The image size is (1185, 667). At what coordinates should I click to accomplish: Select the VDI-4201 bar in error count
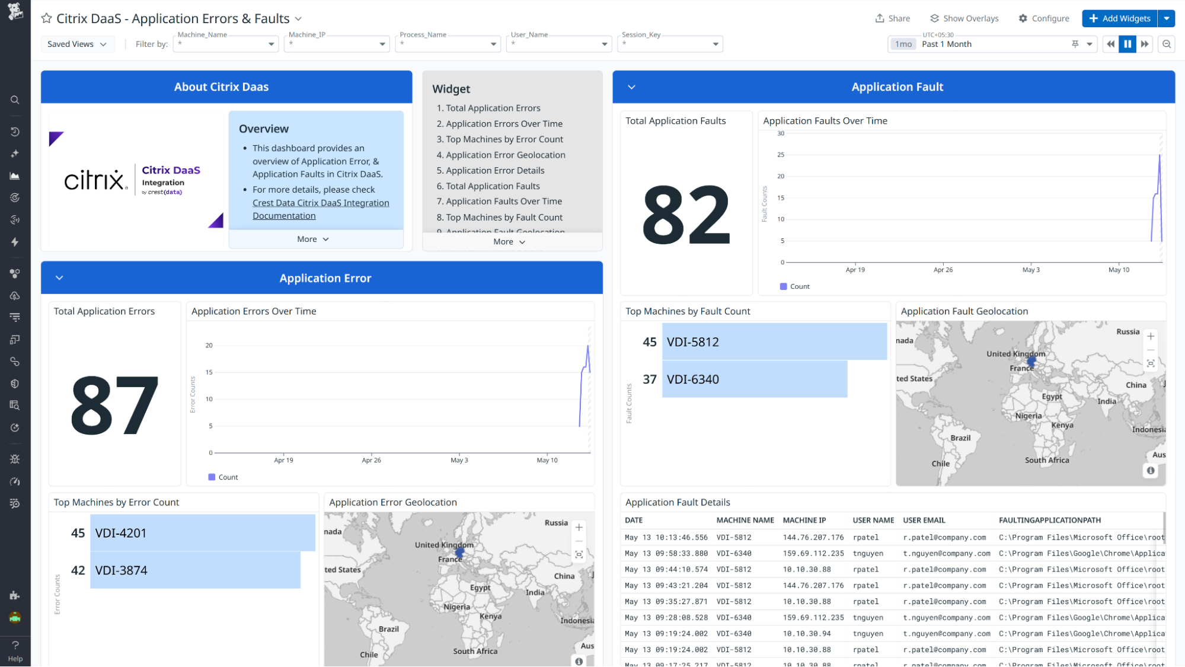pos(203,533)
